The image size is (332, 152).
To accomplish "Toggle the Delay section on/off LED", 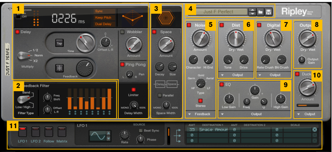I will pyautogui.click(x=17, y=32).
